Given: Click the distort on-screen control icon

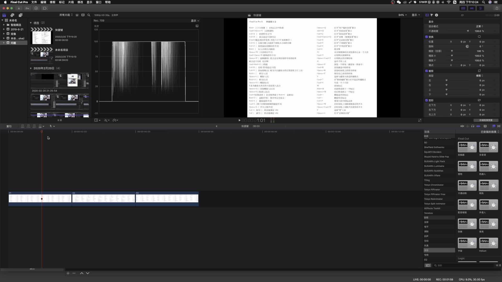Looking at the screenshot, I should [x=479, y=100].
